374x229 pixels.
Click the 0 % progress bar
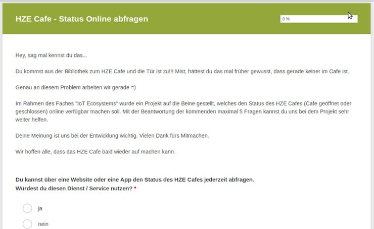(x=319, y=19)
